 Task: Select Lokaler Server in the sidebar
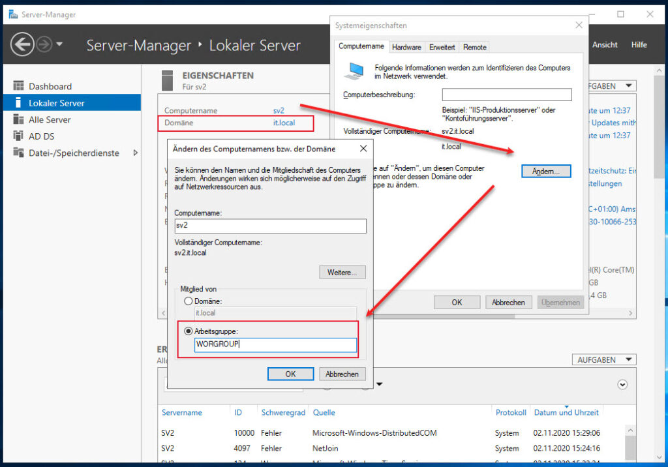point(72,102)
